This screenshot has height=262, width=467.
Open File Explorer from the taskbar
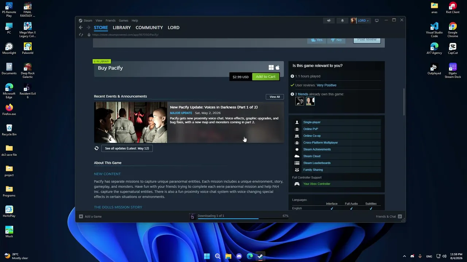click(x=228, y=256)
